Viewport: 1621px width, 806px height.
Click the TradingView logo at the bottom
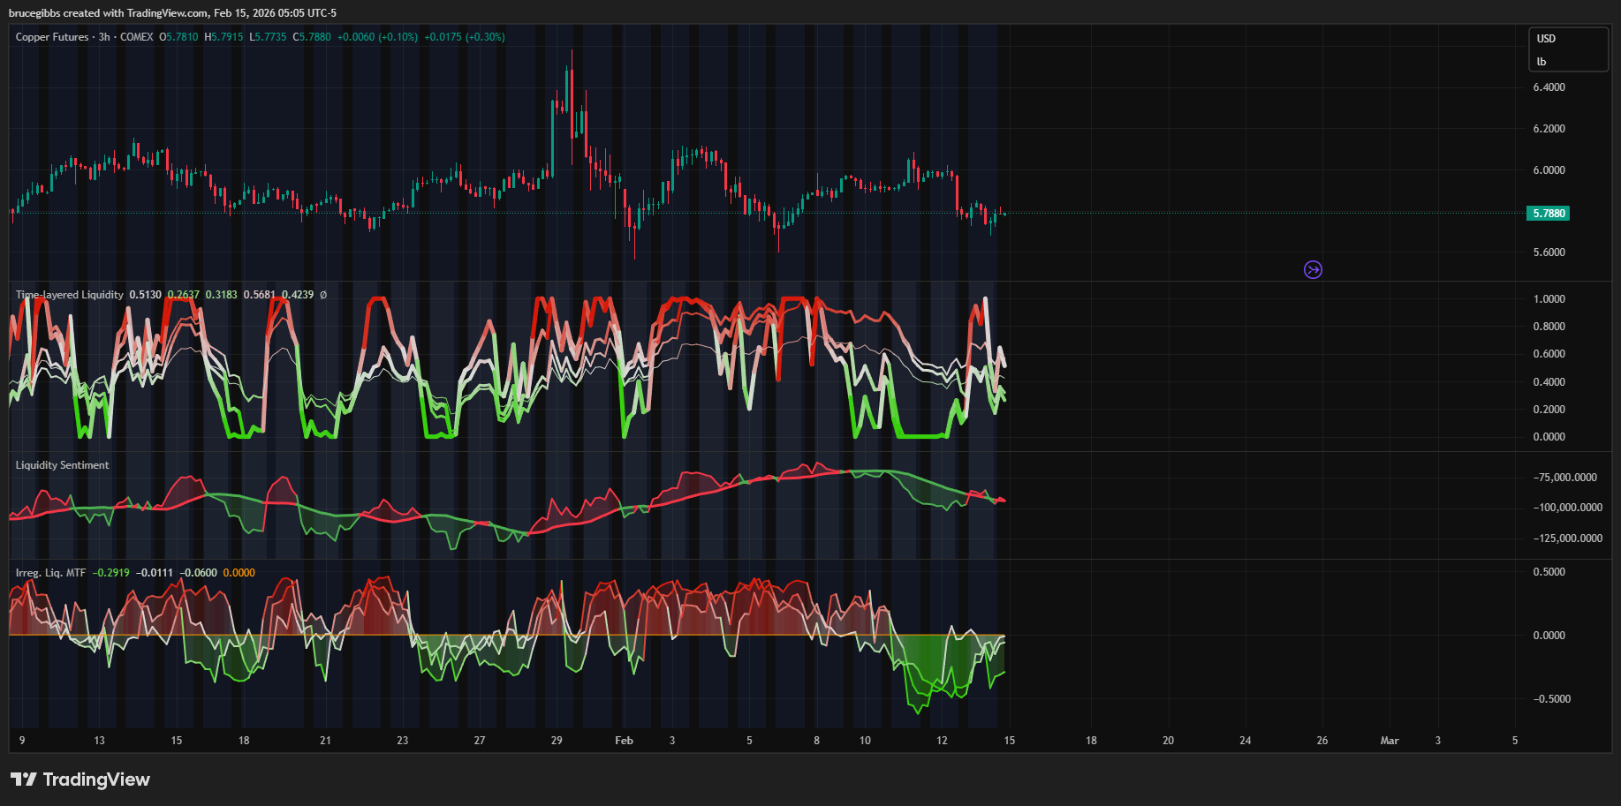click(x=80, y=780)
